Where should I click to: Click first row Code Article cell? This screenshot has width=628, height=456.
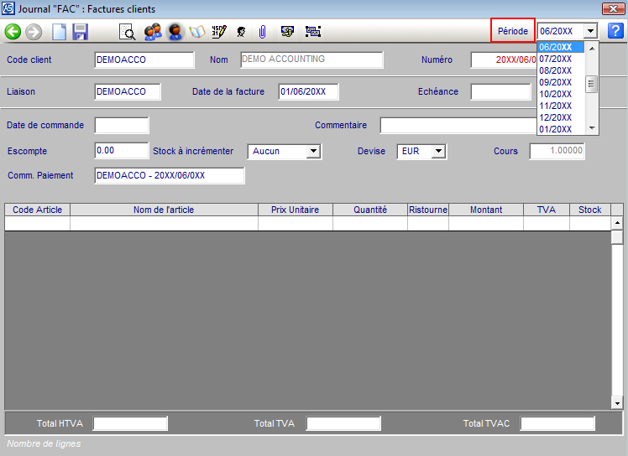pyautogui.click(x=37, y=223)
